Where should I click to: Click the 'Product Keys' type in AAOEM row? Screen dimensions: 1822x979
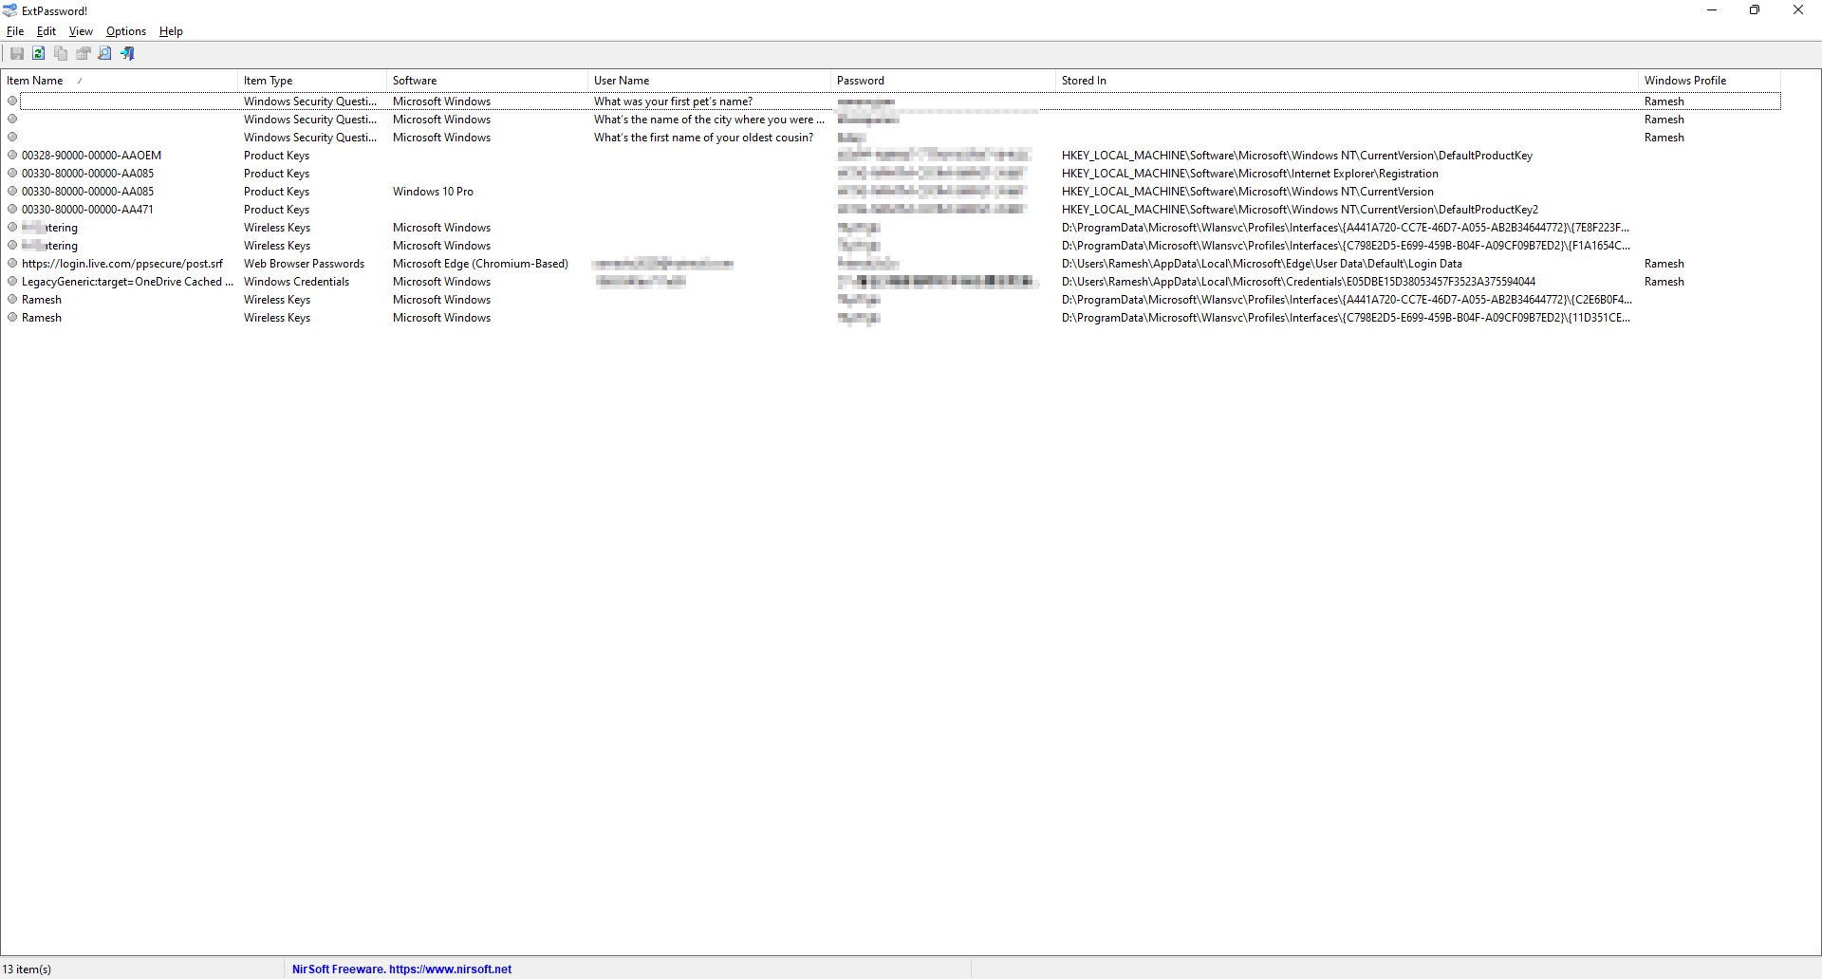[x=276, y=156]
